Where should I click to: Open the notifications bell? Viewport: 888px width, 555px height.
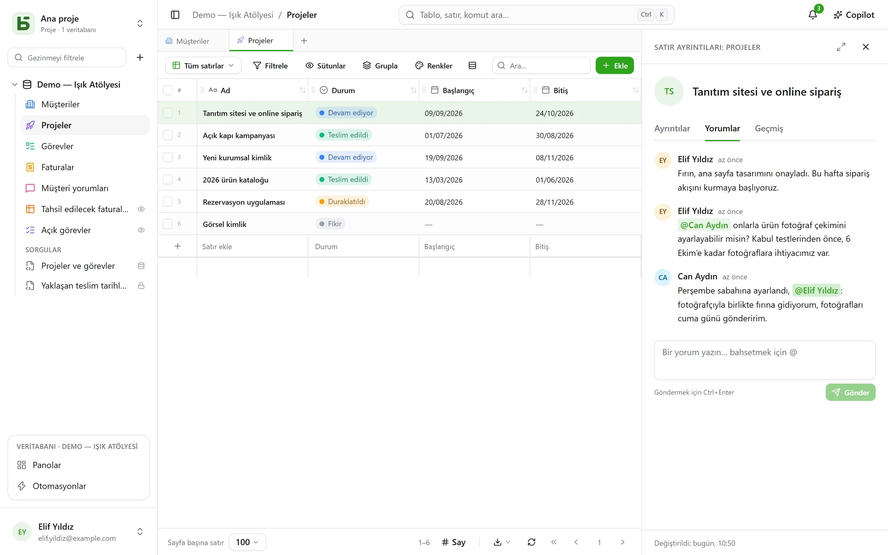coord(812,15)
